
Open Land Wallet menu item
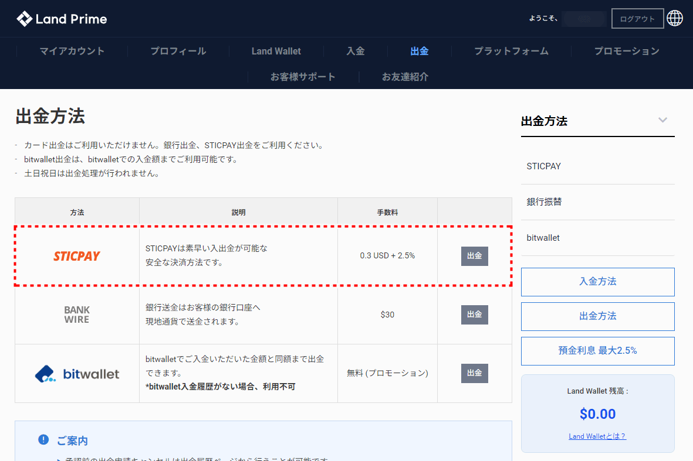click(x=276, y=51)
